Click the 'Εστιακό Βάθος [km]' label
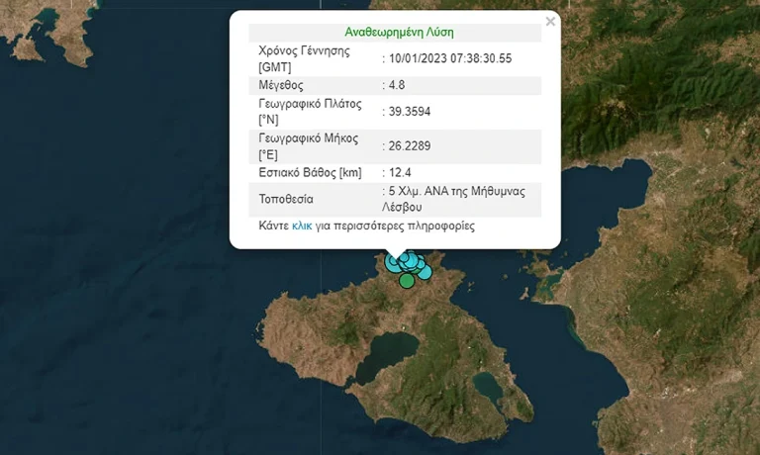This screenshot has width=760, height=455. (x=310, y=172)
